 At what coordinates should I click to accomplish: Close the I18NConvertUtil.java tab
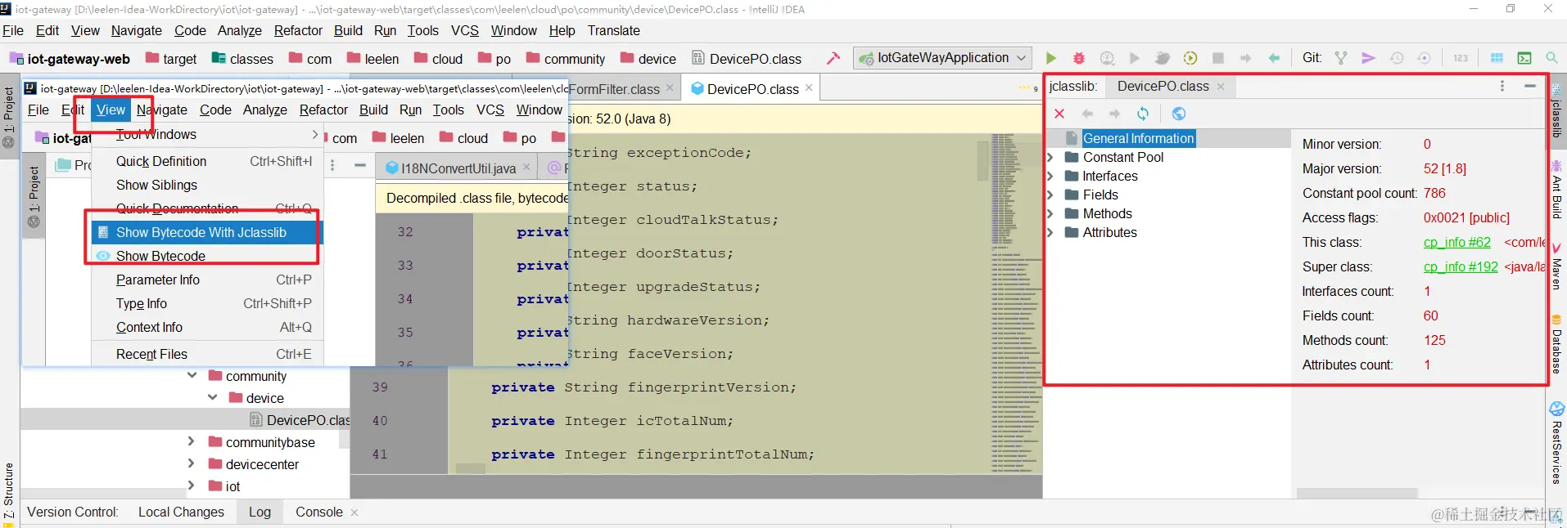(526, 167)
